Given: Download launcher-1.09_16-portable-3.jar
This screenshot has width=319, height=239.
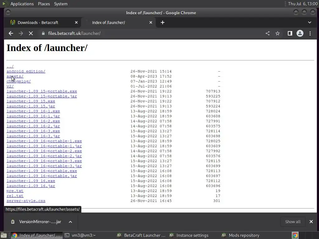Looking at the screenshot, I should click(44, 166).
